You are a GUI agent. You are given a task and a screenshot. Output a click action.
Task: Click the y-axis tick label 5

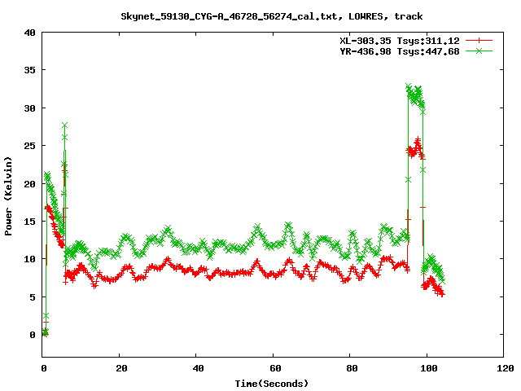click(33, 297)
